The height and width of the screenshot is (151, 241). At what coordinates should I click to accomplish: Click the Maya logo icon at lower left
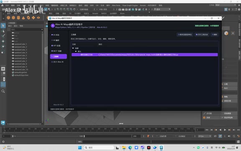(3, 122)
